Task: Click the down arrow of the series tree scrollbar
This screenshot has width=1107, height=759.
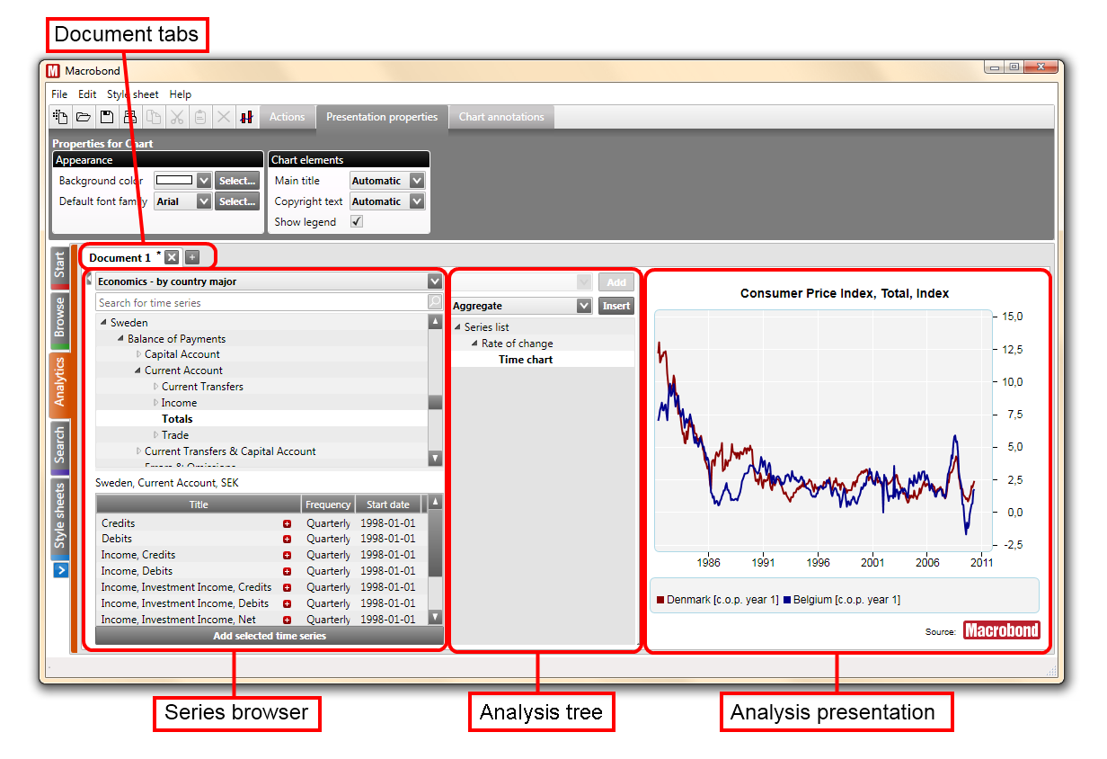Action: point(435,459)
